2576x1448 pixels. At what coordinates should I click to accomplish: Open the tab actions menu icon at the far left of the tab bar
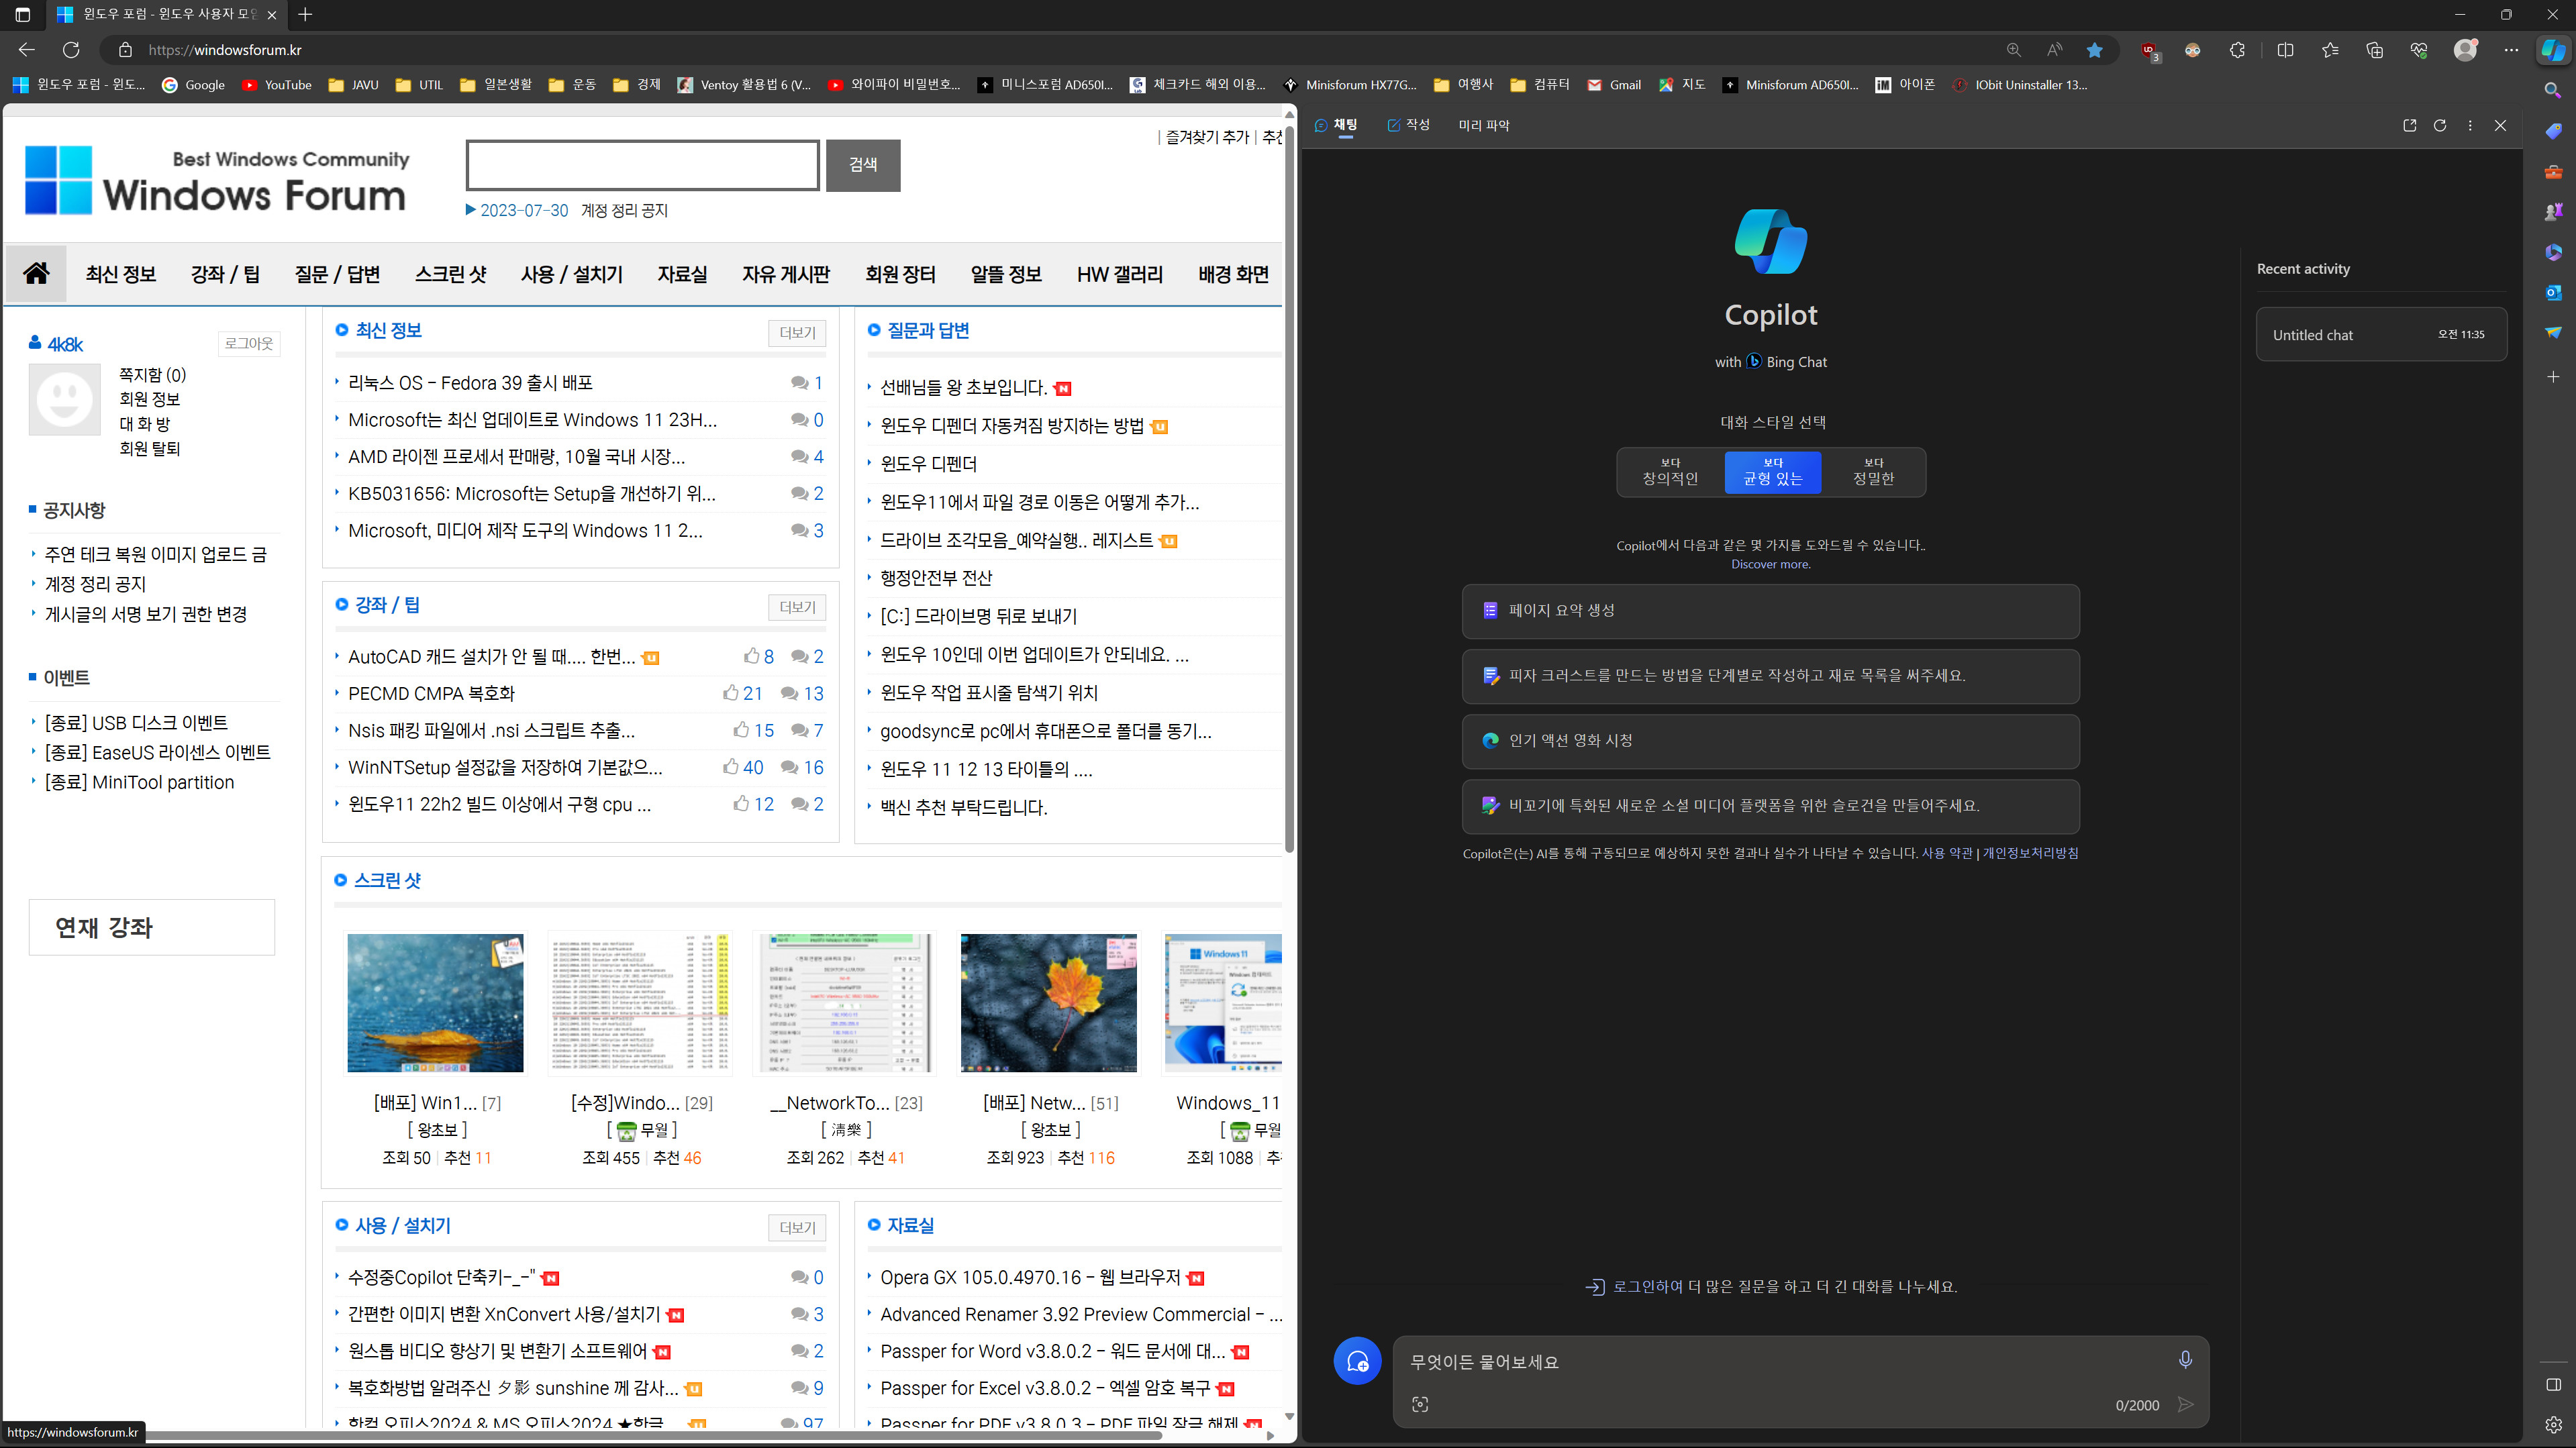22,14
